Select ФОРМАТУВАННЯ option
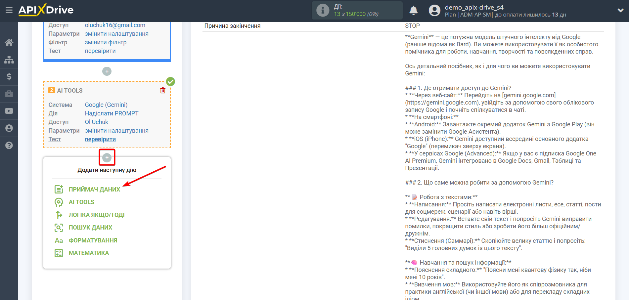This screenshot has height=300, width=629. coord(93,240)
